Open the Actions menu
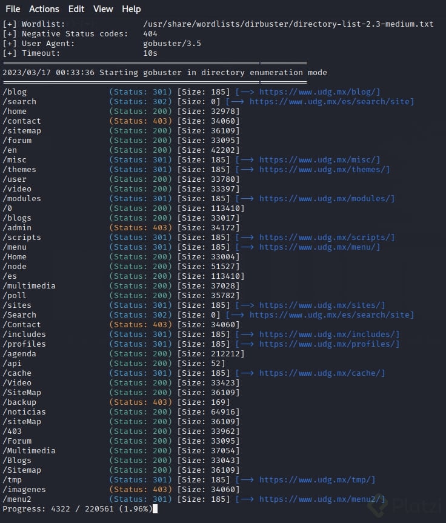Image resolution: width=446 pixels, height=523 pixels. click(44, 9)
